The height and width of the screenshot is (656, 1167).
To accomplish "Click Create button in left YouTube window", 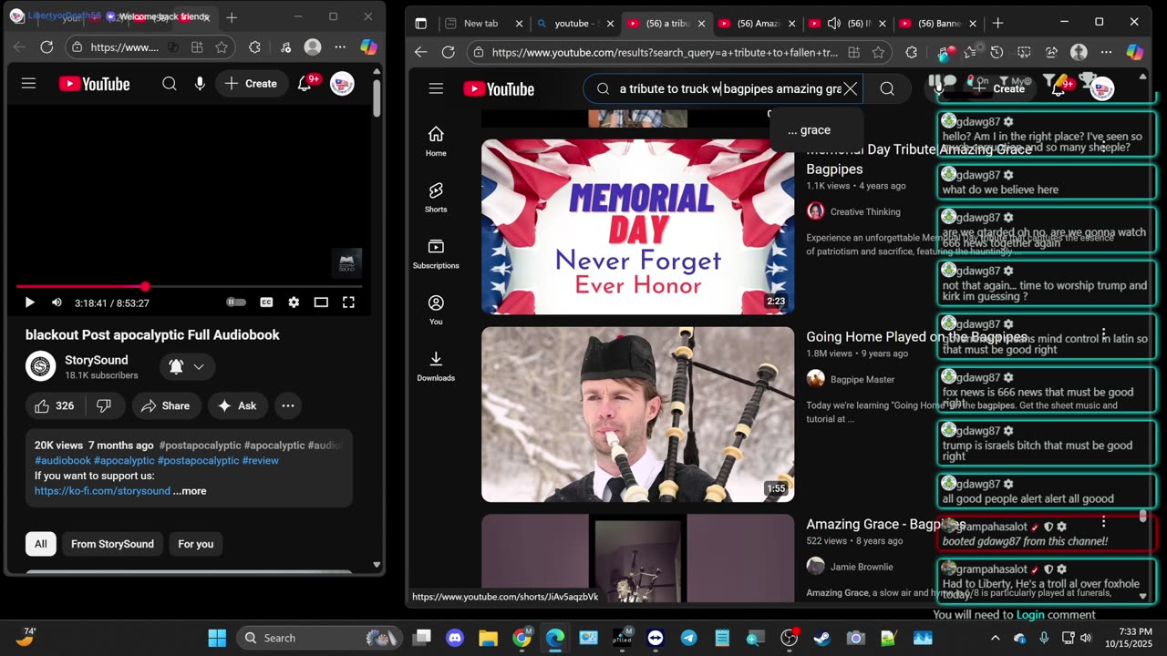I will click(x=251, y=84).
